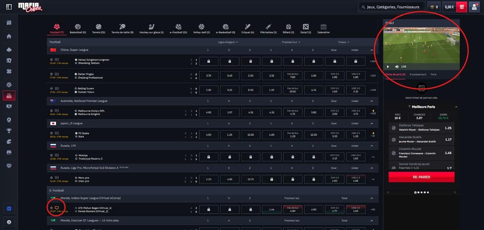Open the trophy tournaments sidebar icon
Image resolution: width=484 pixels, height=230 pixels.
[x=9, y=131]
